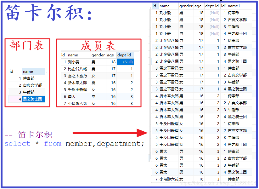
Task: Select the gender column header in result table
Action: pyautogui.click(x=186, y=6)
